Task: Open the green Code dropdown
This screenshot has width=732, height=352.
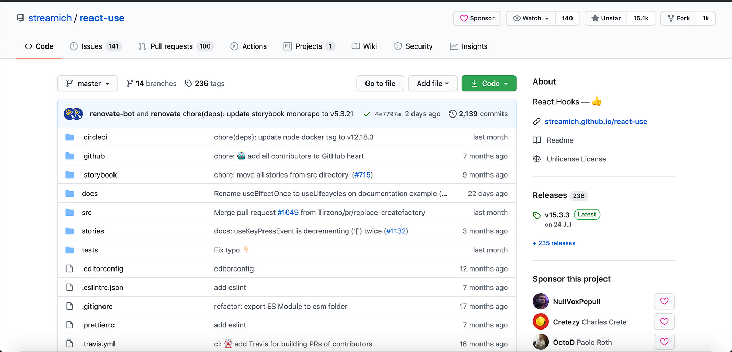Action: 489,84
